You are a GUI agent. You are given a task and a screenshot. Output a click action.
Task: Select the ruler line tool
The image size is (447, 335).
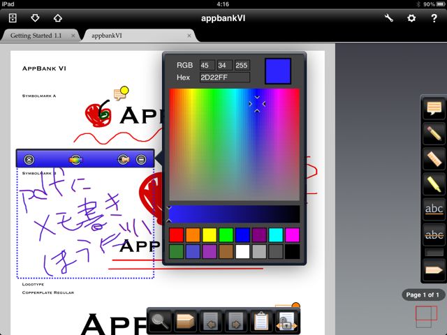(434, 158)
